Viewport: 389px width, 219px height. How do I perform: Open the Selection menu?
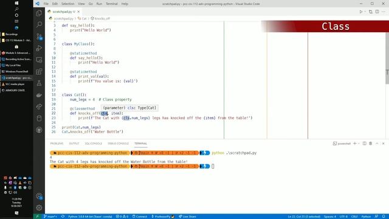click(67, 4)
